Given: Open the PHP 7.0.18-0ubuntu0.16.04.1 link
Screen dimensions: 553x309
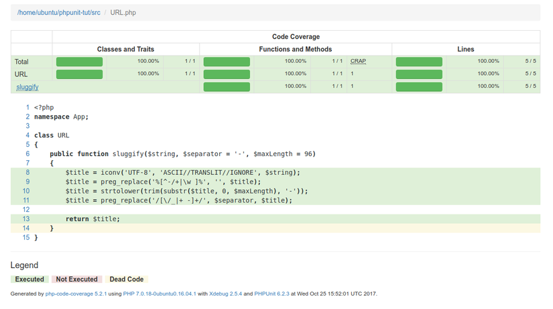Looking at the screenshot, I should pyautogui.click(x=160, y=294).
